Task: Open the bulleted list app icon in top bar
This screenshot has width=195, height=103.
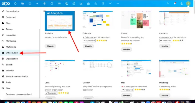Action: click(103, 4)
